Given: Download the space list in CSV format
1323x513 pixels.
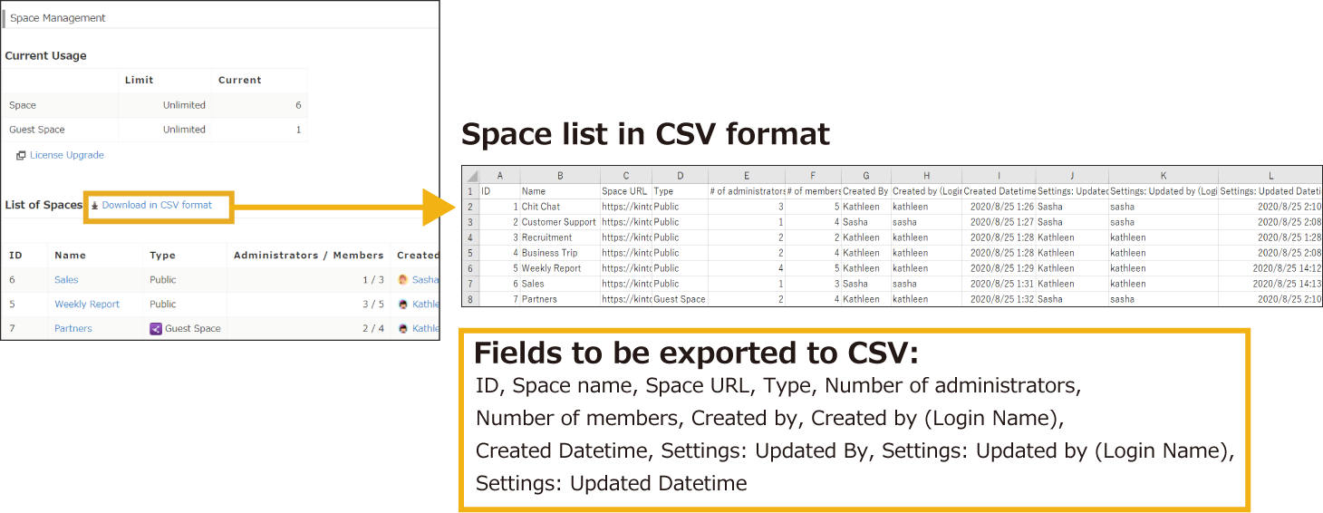Looking at the screenshot, I should (x=157, y=205).
